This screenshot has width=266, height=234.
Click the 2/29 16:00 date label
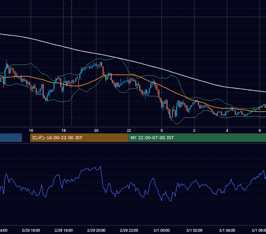coord(31,230)
